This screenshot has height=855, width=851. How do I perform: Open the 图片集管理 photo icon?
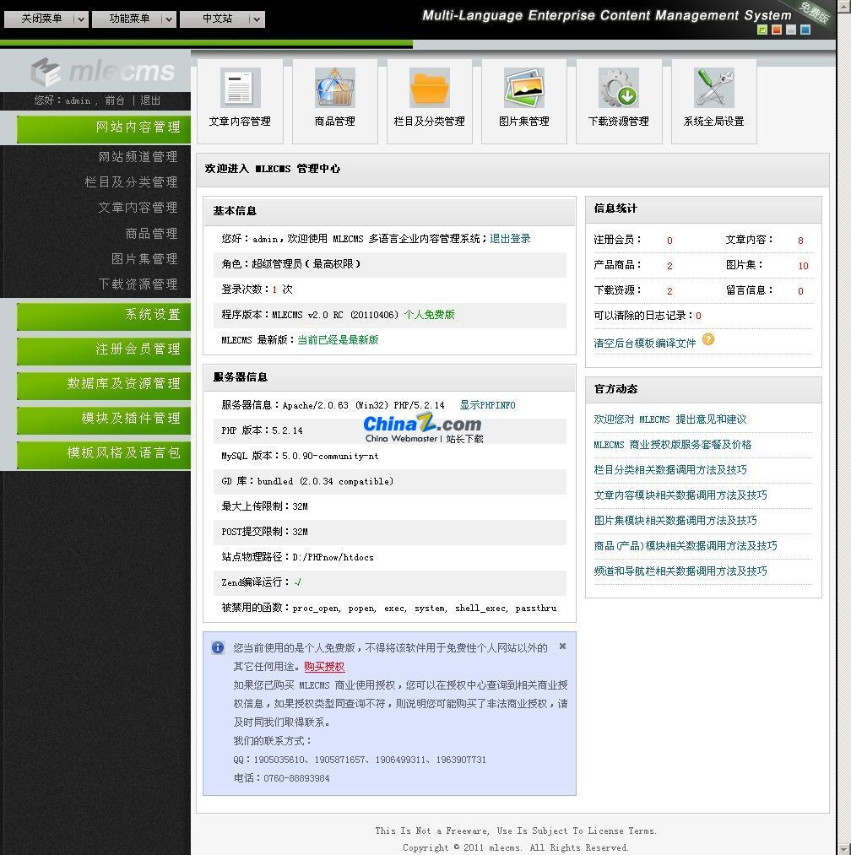[524, 88]
